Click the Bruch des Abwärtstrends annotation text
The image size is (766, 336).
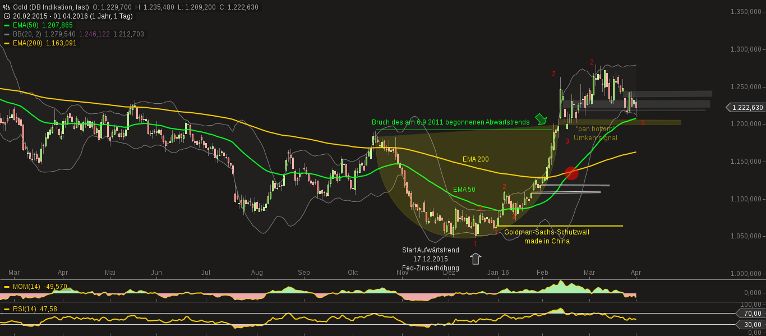pyautogui.click(x=451, y=122)
